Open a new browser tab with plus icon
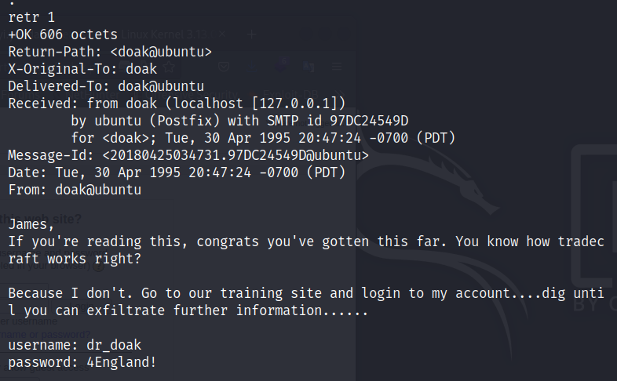The height and width of the screenshot is (381, 617). pyautogui.click(x=252, y=34)
